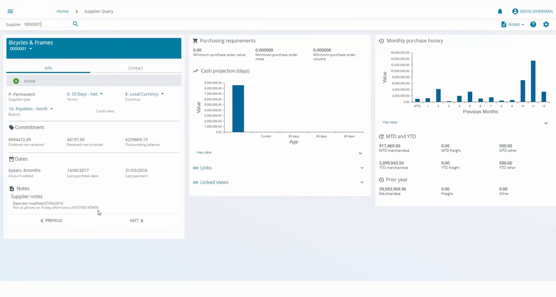Open the help question mark icon
The image size is (556, 297).
[533, 24]
